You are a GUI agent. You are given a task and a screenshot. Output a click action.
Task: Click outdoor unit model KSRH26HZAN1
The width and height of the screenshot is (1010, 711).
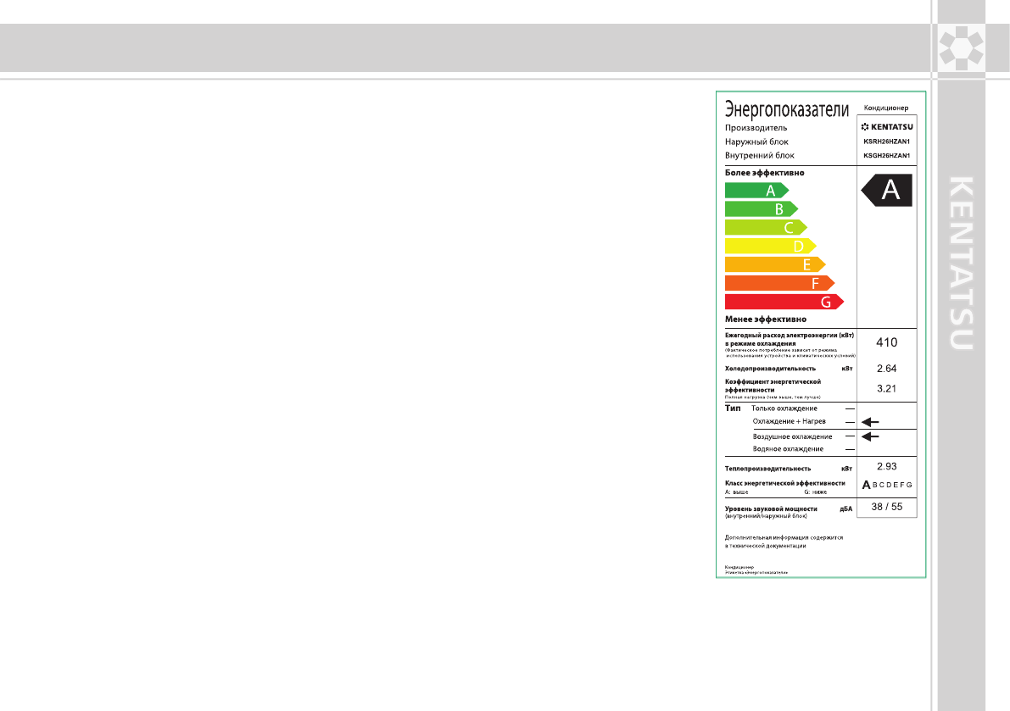point(886,142)
